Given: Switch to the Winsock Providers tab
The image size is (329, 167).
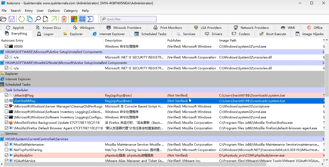Looking at the screenshot, I should pos(124,27).
